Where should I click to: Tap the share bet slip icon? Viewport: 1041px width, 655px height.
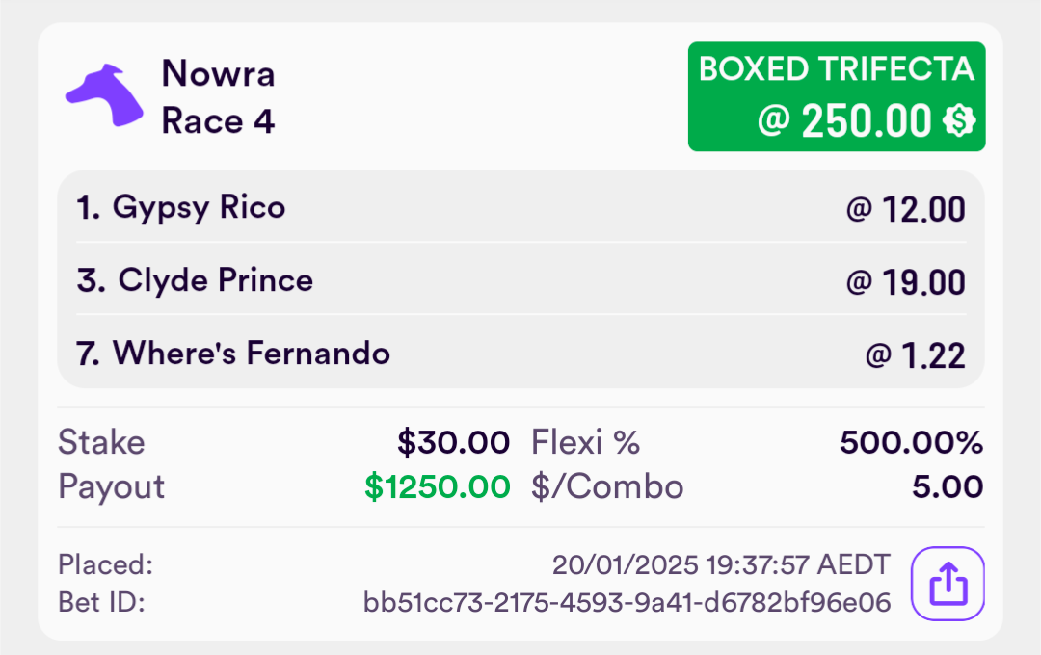click(x=948, y=584)
